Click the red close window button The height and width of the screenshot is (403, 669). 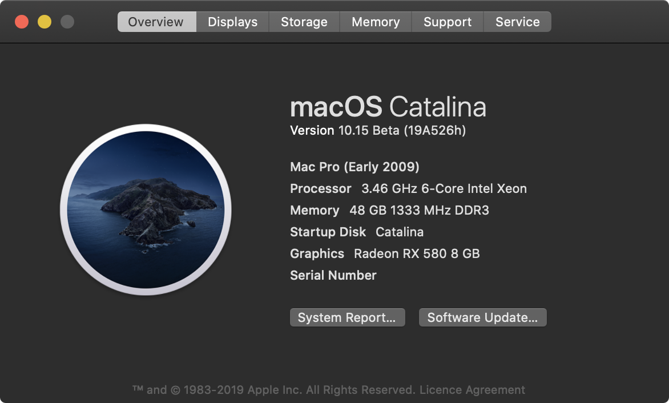[x=22, y=22]
